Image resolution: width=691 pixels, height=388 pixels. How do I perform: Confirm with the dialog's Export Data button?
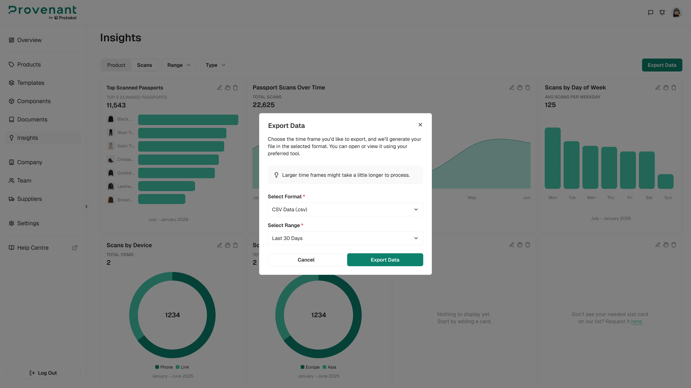pos(385,260)
